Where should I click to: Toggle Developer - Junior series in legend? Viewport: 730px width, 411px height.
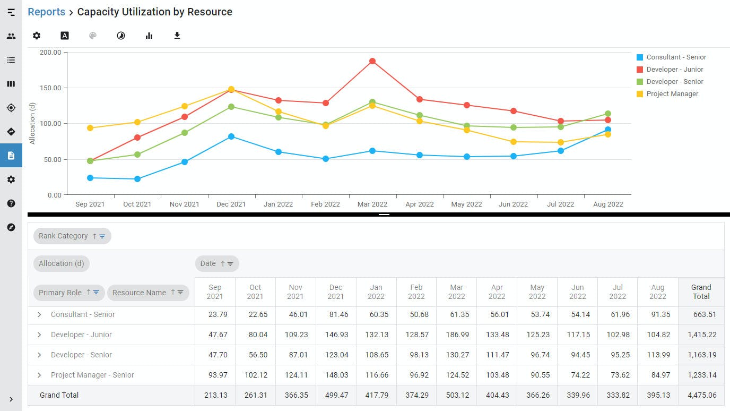670,70
